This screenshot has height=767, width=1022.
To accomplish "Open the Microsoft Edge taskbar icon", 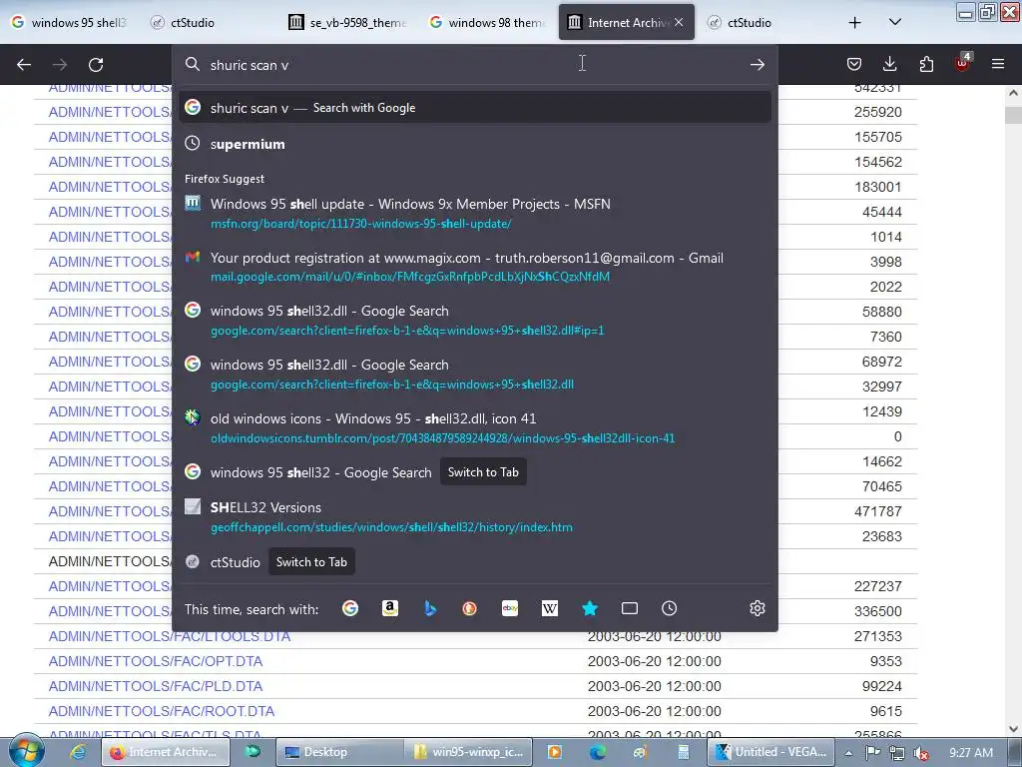I will pos(597,752).
